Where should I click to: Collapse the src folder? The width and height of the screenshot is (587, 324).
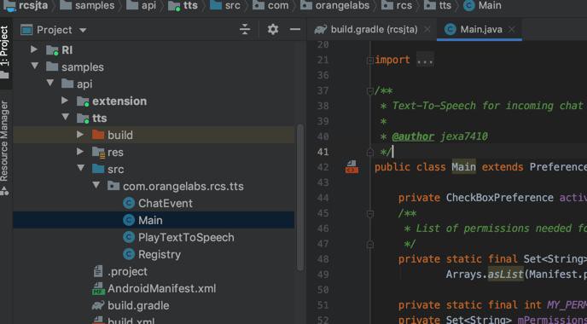click(81, 168)
